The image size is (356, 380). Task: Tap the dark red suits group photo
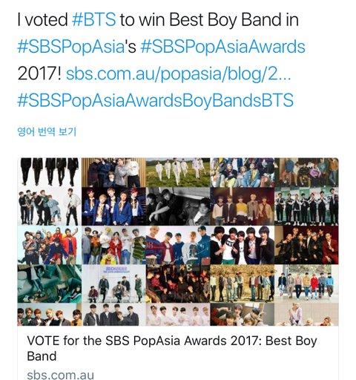[306, 245]
